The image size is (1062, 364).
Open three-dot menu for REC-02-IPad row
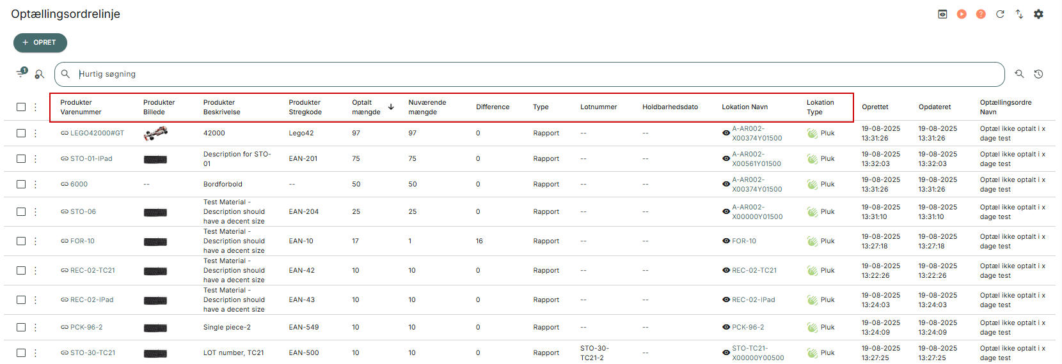click(35, 300)
